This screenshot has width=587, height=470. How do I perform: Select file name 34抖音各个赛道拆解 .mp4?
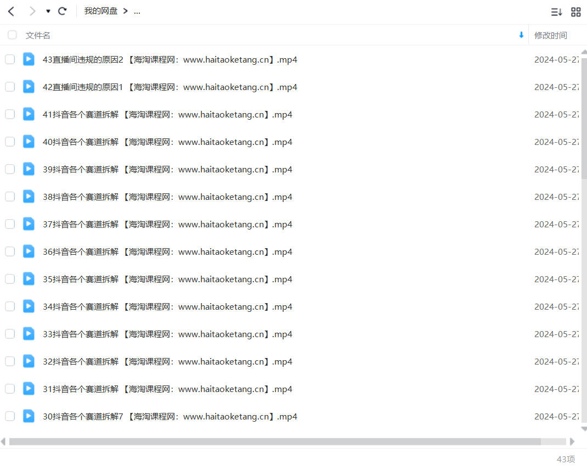[x=167, y=306]
